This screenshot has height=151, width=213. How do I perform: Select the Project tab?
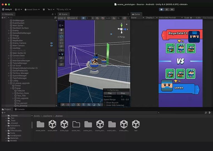coord(6,109)
